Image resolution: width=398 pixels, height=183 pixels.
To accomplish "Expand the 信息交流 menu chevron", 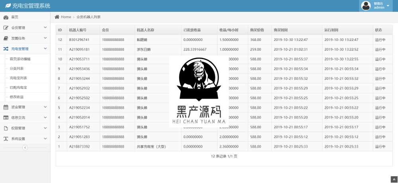I will pos(45,118).
